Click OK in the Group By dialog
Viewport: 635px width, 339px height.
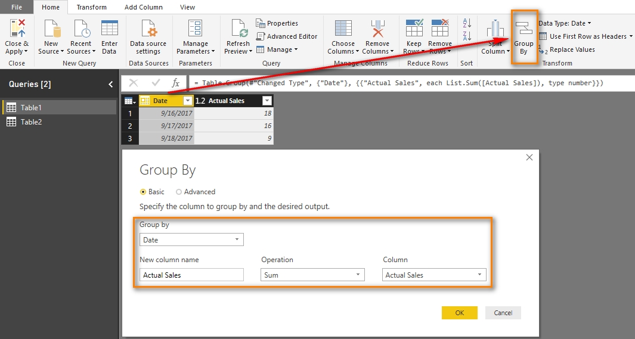pos(459,313)
